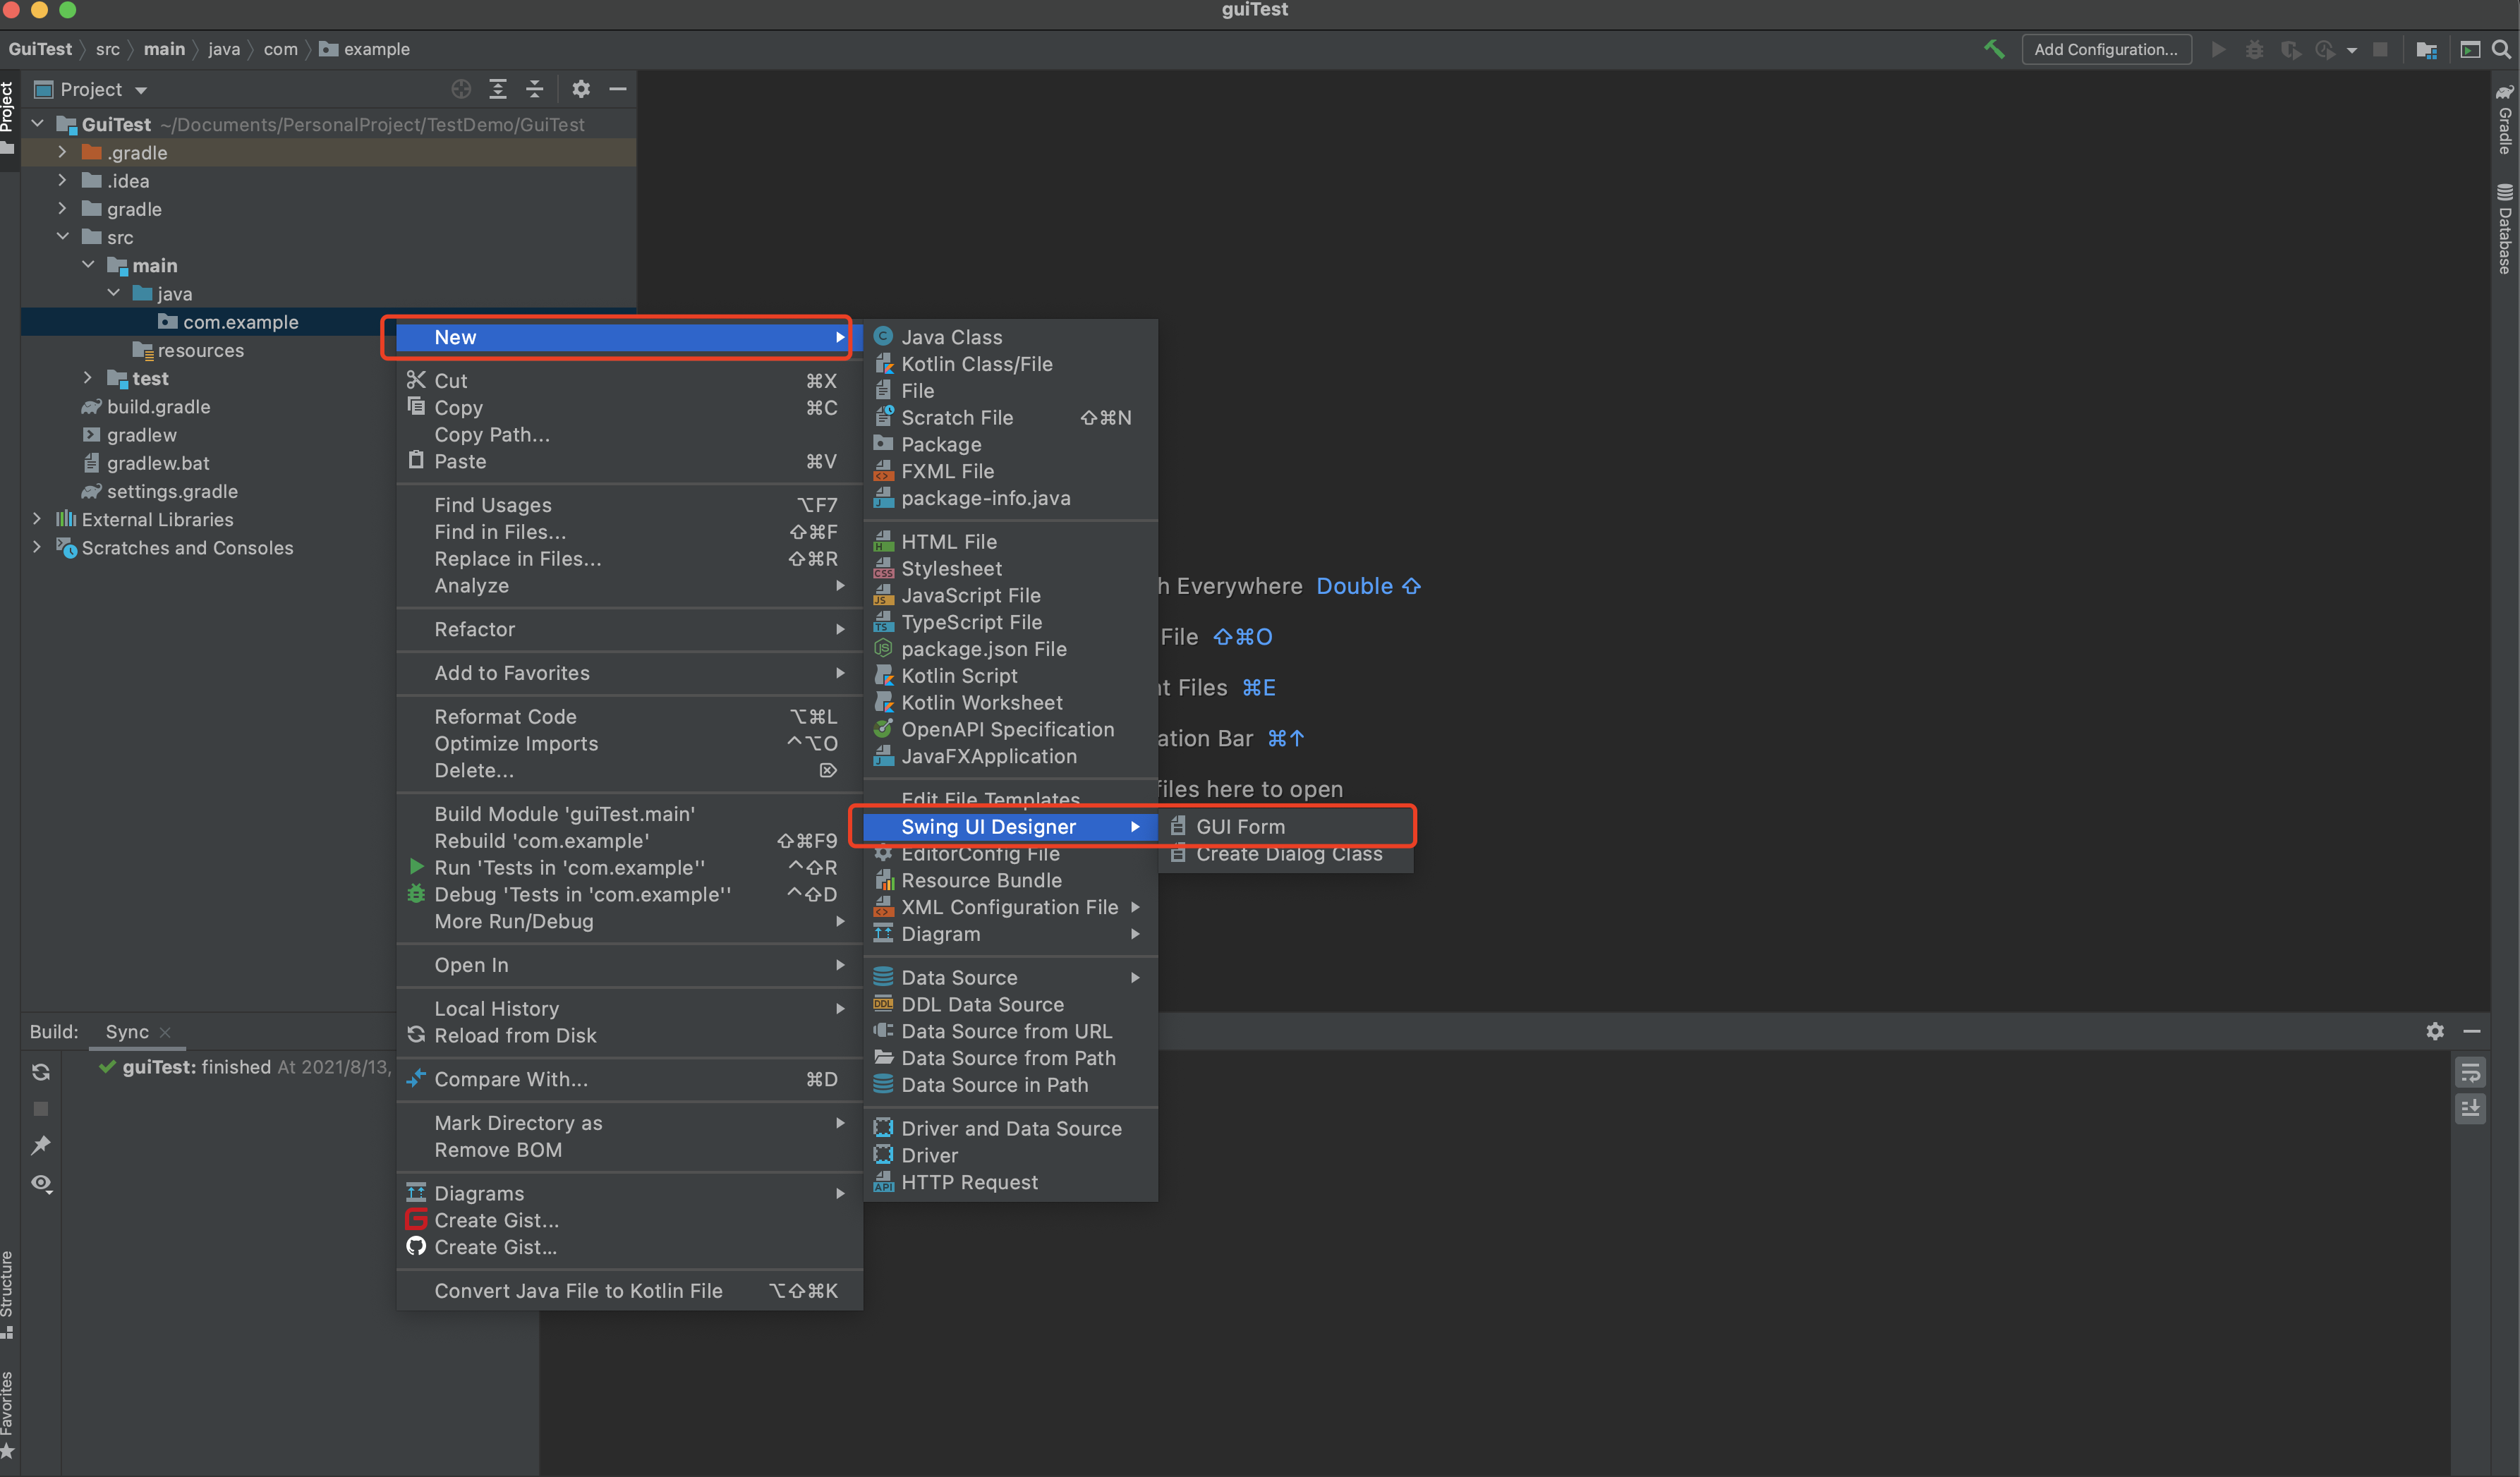Hide the Project tool window

coord(618,89)
